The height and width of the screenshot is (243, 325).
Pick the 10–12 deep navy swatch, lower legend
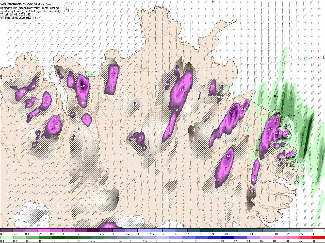tap(227, 237)
